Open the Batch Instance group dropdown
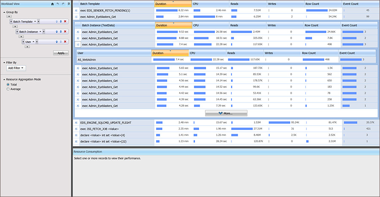Screen dimensions: 380x197 [40, 32]
